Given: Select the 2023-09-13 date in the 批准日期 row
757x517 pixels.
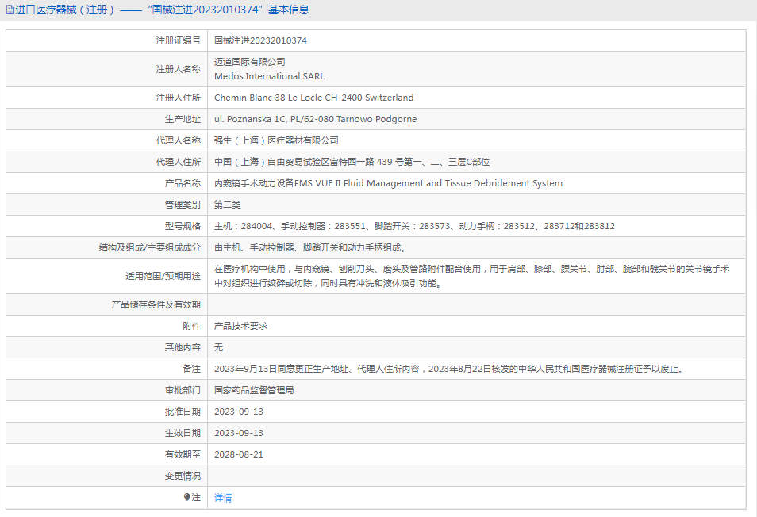Looking at the screenshot, I should (239, 412).
